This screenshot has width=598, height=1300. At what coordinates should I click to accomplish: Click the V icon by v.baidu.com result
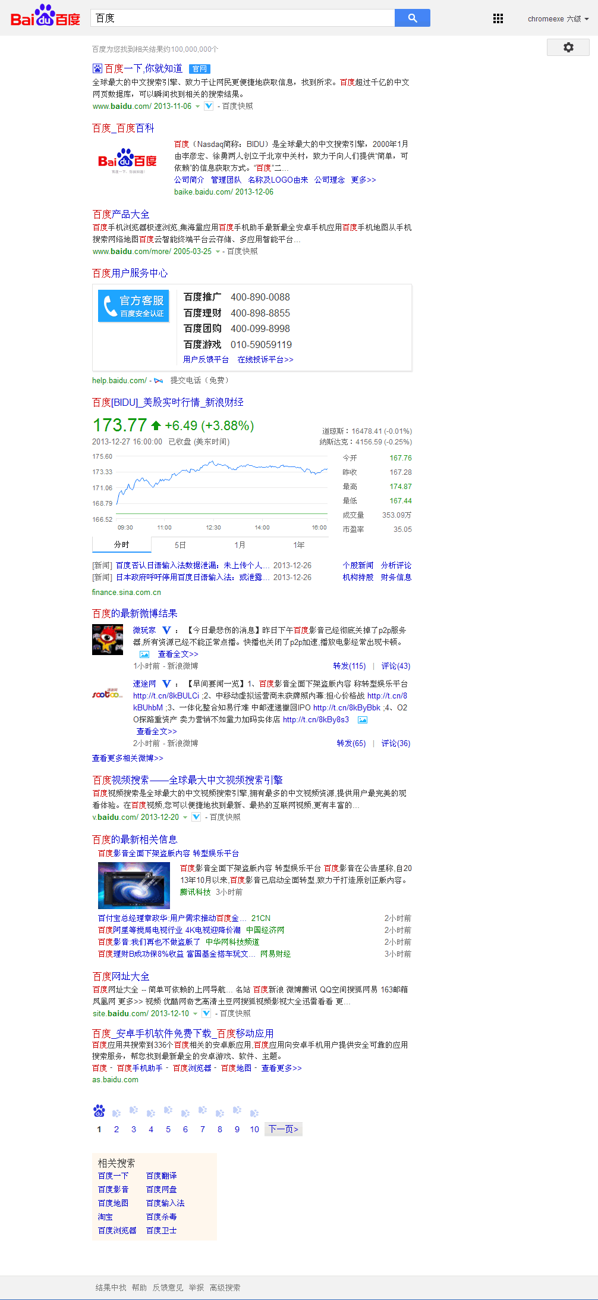click(196, 817)
